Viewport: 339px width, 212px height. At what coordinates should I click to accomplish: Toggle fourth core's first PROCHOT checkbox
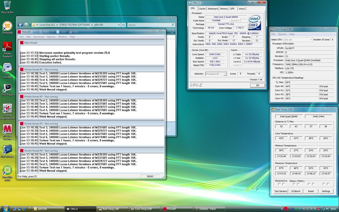pyautogui.click(x=324, y=184)
